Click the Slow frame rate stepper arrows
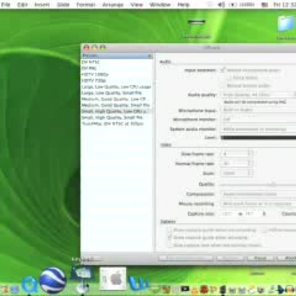 (x=249, y=154)
